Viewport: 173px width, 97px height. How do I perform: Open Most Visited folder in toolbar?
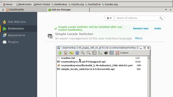pos(42,5)
